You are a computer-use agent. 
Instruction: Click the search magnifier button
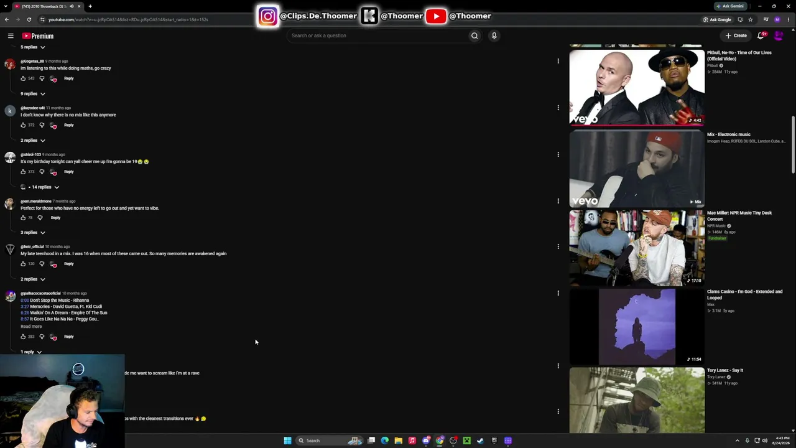(x=474, y=35)
